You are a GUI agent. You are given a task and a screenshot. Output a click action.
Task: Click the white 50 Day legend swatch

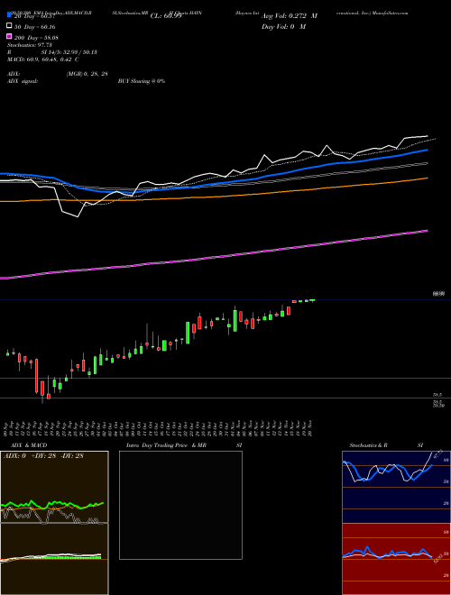tap(9, 26)
